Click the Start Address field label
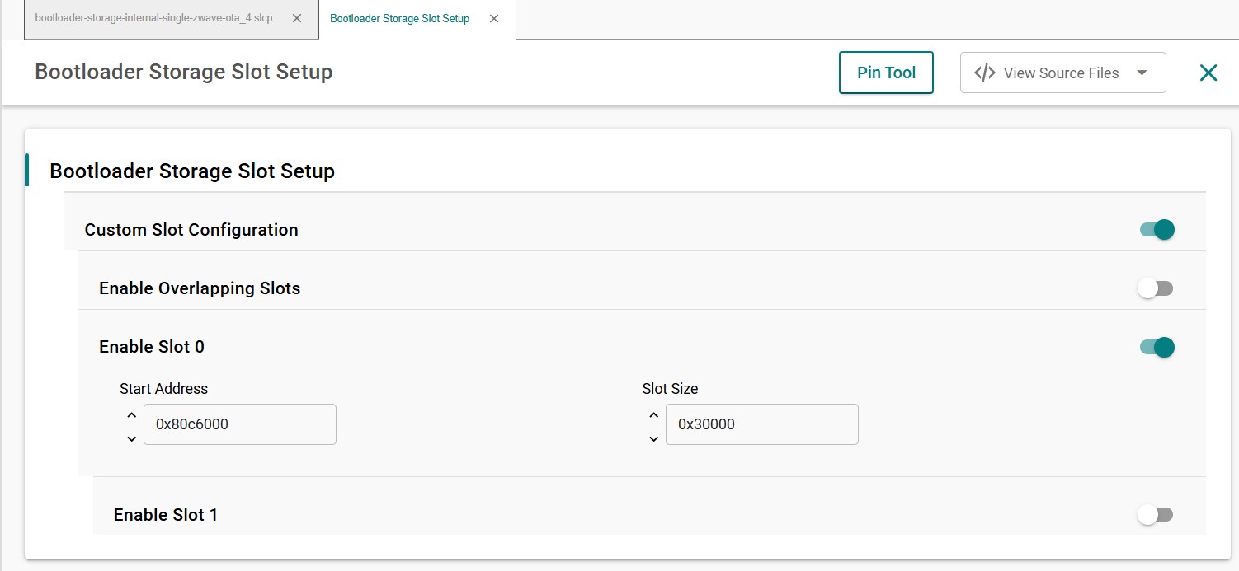 click(x=163, y=388)
